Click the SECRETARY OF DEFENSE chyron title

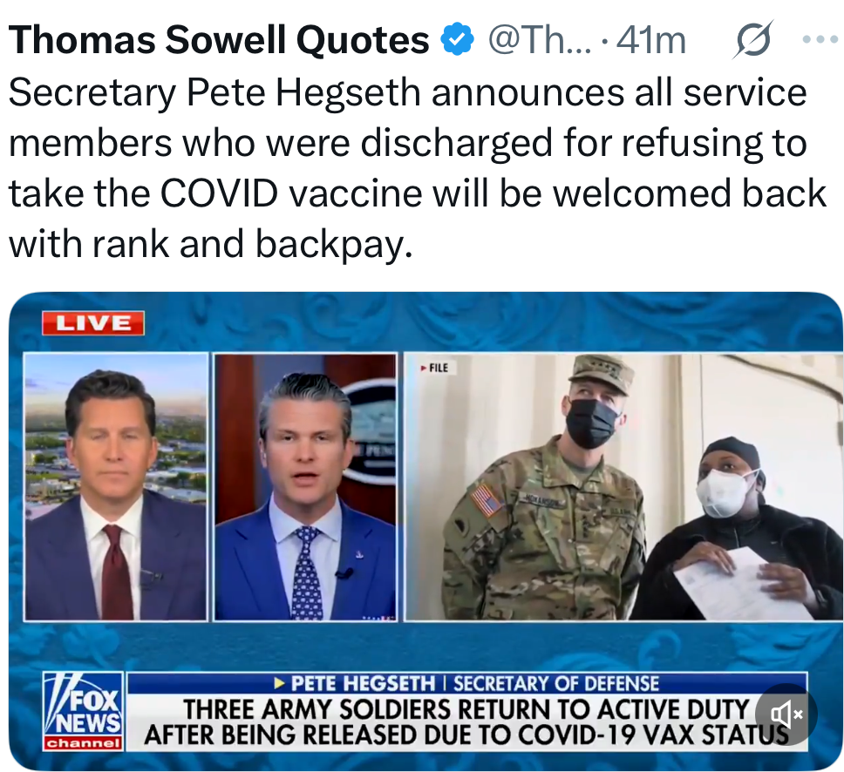[x=556, y=684]
